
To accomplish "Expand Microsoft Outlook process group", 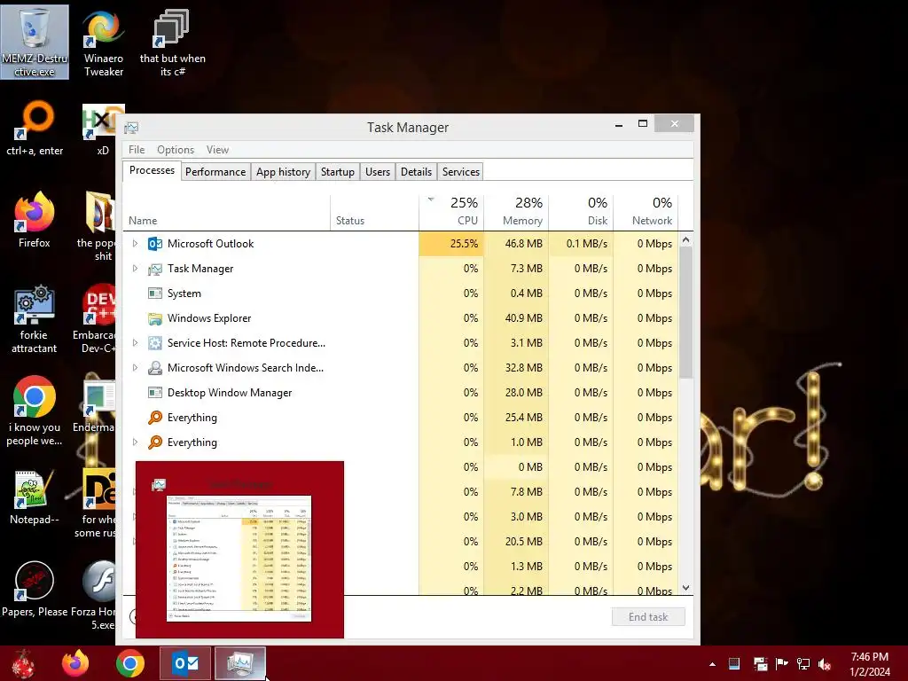I will [x=135, y=244].
